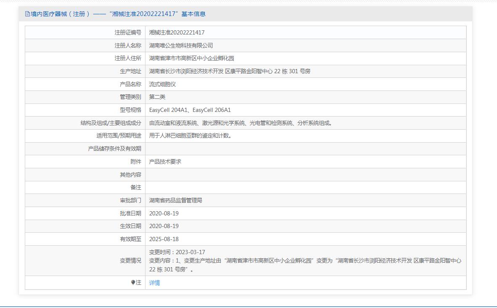
Task: Select registrant address 湖南省津市市高新区中小企业孵化园
Action: [x=192, y=58]
